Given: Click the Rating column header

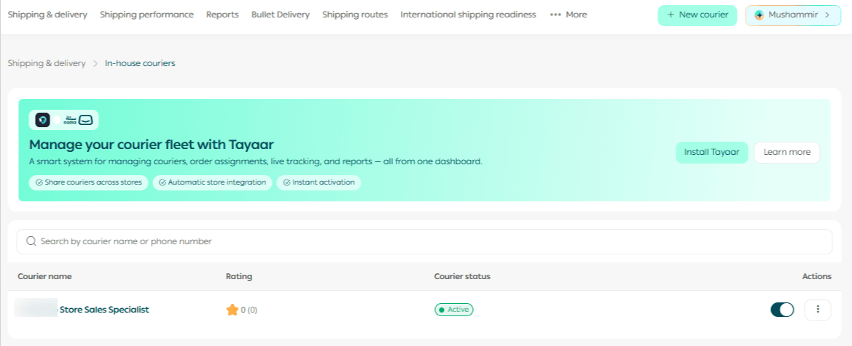Looking at the screenshot, I should click(x=239, y=277).
